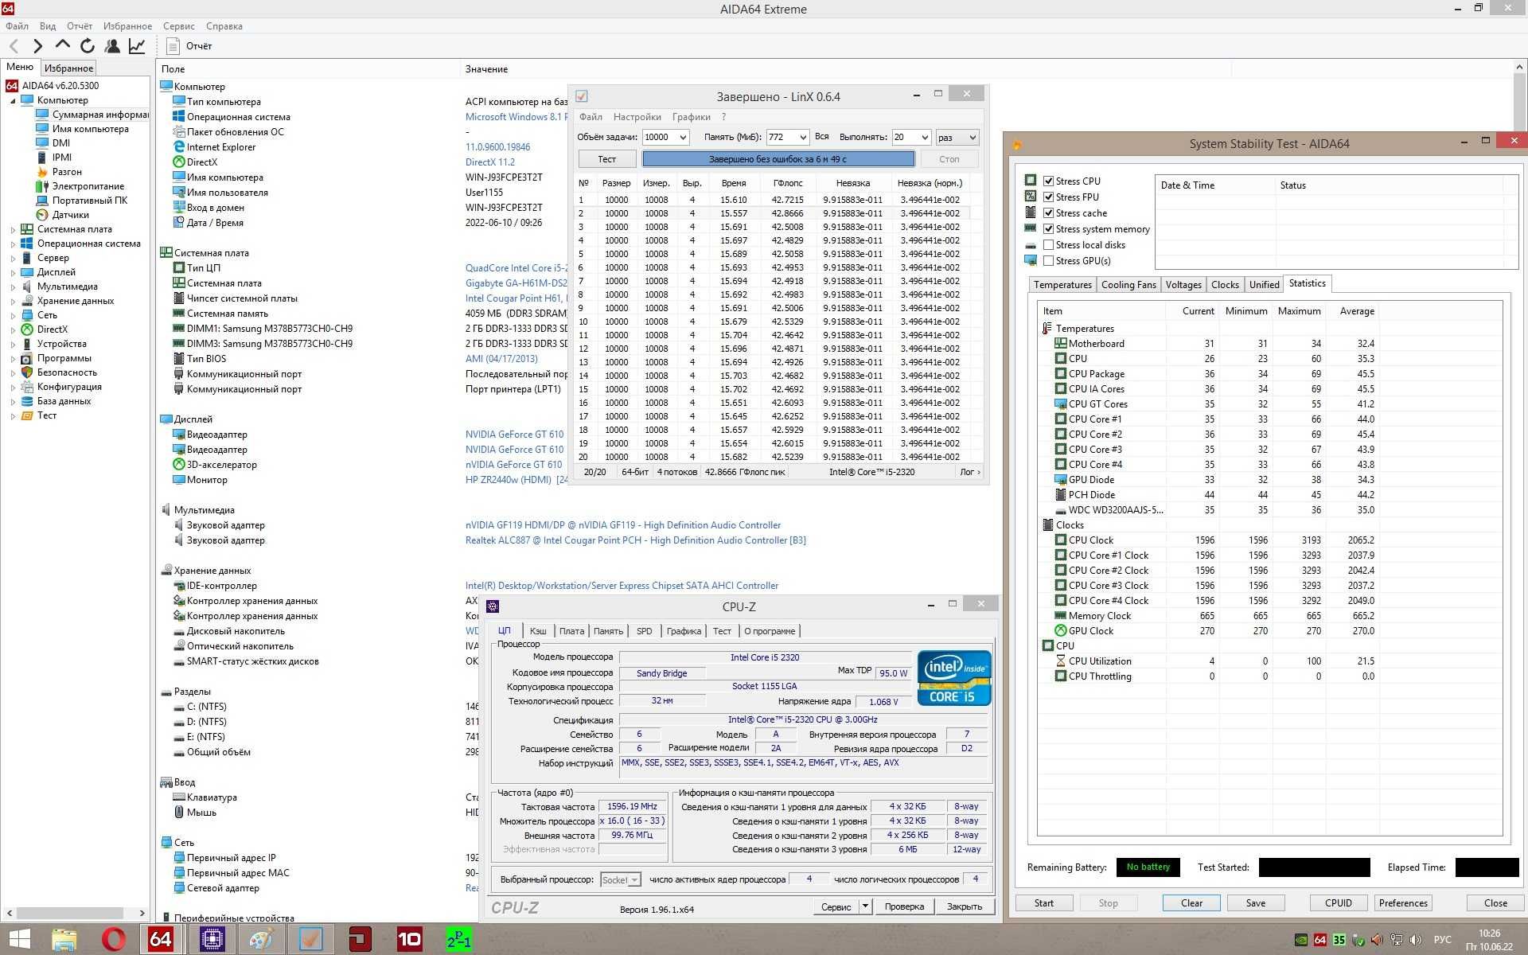Open the Графики menu in LinX
The height and width of the screenshot is (955, 1528).
[x=691, y=117]
